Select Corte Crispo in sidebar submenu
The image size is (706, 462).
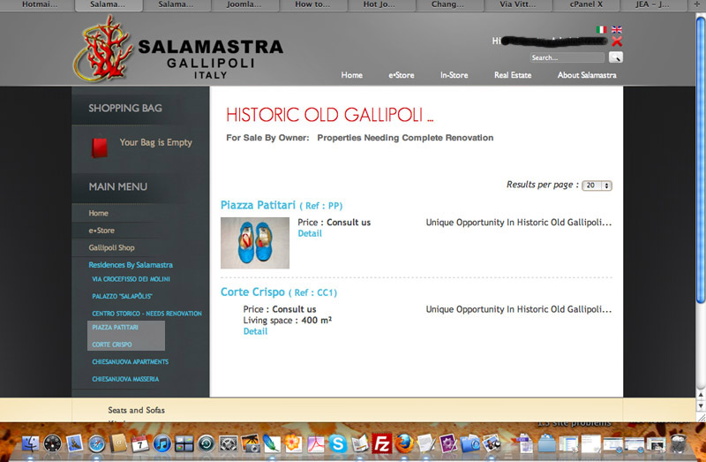point(112,345)
